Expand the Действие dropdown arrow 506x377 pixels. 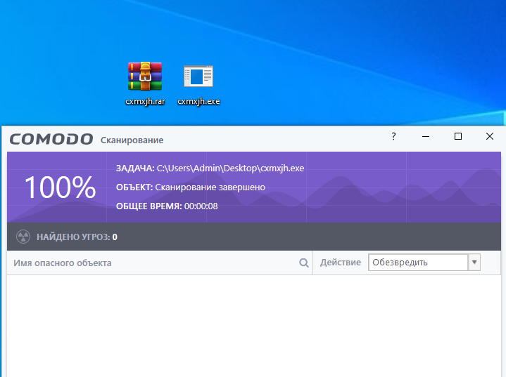474,262
